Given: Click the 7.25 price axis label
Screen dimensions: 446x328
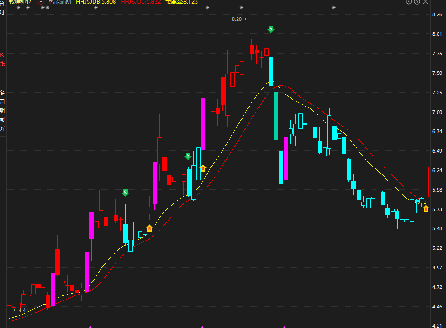Looking at the screenshot, I should click(438, 93).
